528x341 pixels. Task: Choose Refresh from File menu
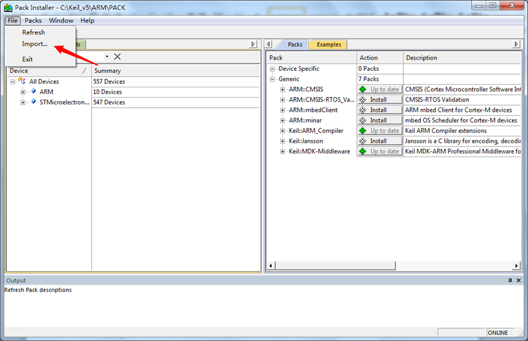point(34,32)
